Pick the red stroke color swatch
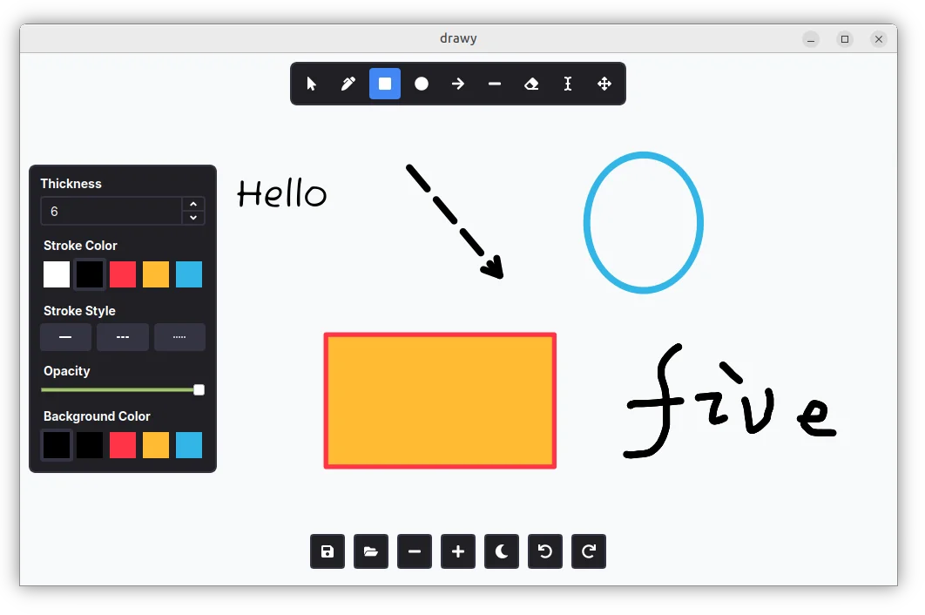Image resolution: width=925 pixels, height=615 pixels. coord(123,274)
